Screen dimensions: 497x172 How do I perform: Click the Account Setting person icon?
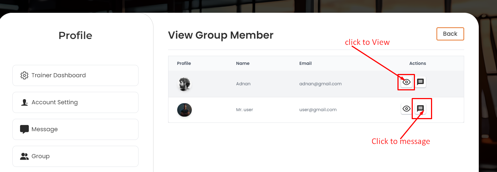24,102
